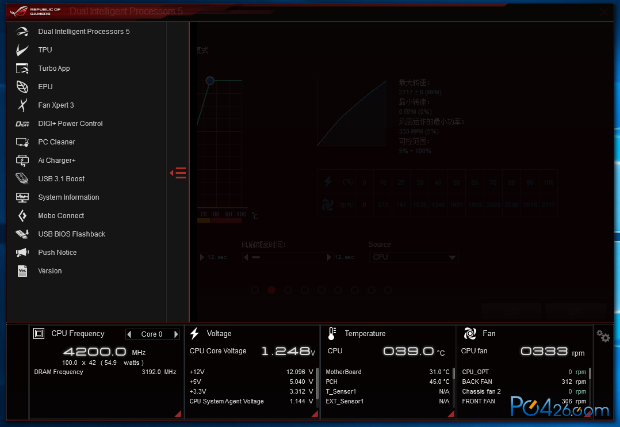Click the CPU_OPT fan row
620x427 pixels.
pos(524,372)
